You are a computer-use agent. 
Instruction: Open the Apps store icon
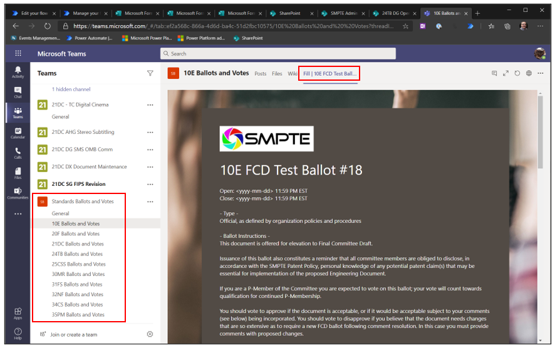coord(18,312)
